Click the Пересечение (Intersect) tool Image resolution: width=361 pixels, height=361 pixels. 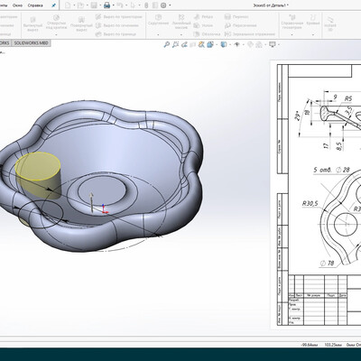point(241,25)
